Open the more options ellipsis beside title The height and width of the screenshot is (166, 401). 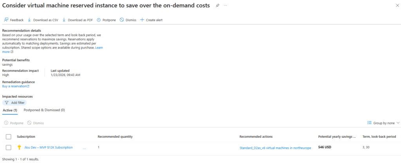pyautogui.click(x=226, y=5)
